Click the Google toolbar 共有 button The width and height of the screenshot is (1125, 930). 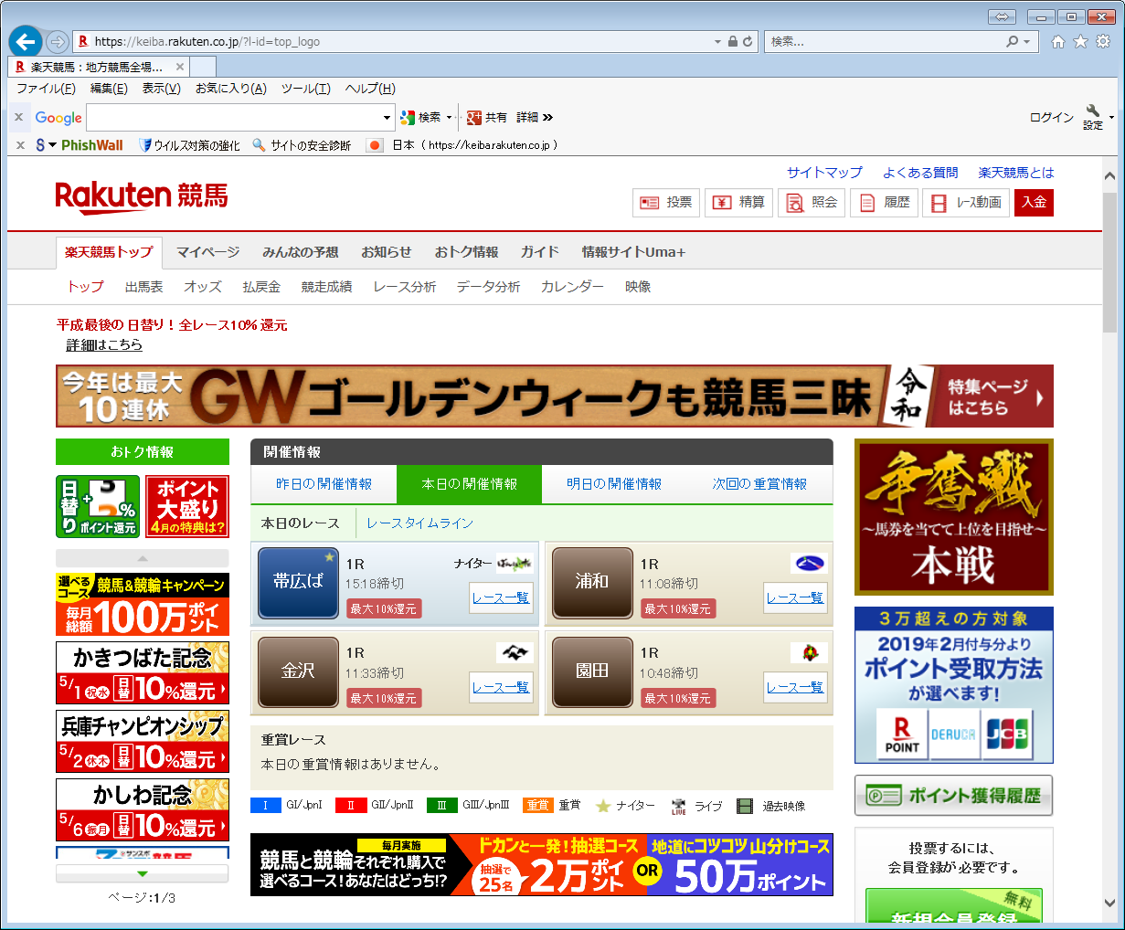tap(486, 118)
